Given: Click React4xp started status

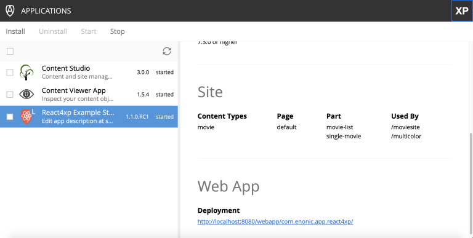Looking at the screenshot, I should [164, 117].
